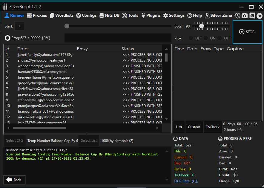The height and width of the screenshot is (188, 264).
Task: Open the Wordlists tab
Action: pos(62,16)
